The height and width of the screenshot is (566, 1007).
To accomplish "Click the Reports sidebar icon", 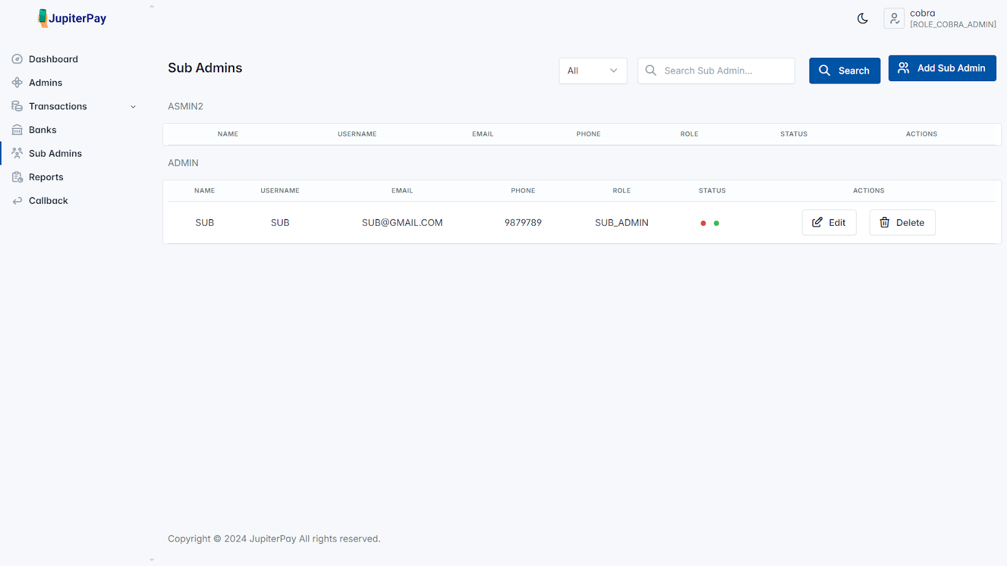I will click(17, 177).
